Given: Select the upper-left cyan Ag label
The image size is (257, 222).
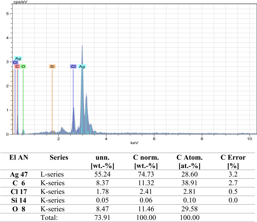Looking at the screenshot, I should 18,58.
